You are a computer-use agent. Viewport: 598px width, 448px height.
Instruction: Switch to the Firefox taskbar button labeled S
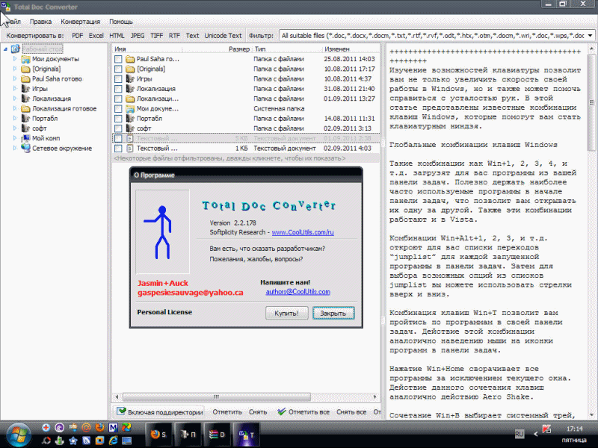click(x=158, y=435)
